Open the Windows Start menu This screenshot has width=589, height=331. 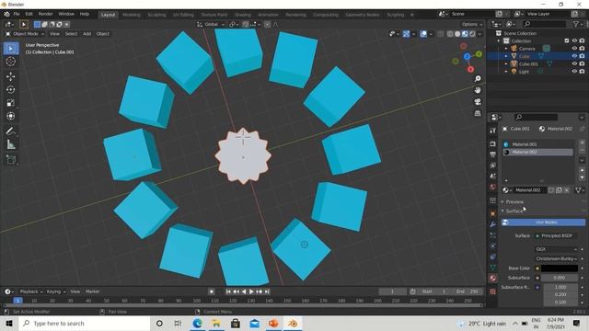(9, 324)
